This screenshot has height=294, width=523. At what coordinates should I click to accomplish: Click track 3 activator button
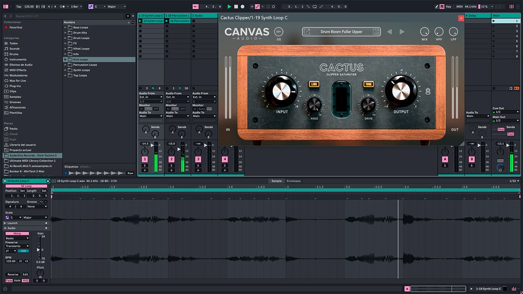[x=198, y=159]
